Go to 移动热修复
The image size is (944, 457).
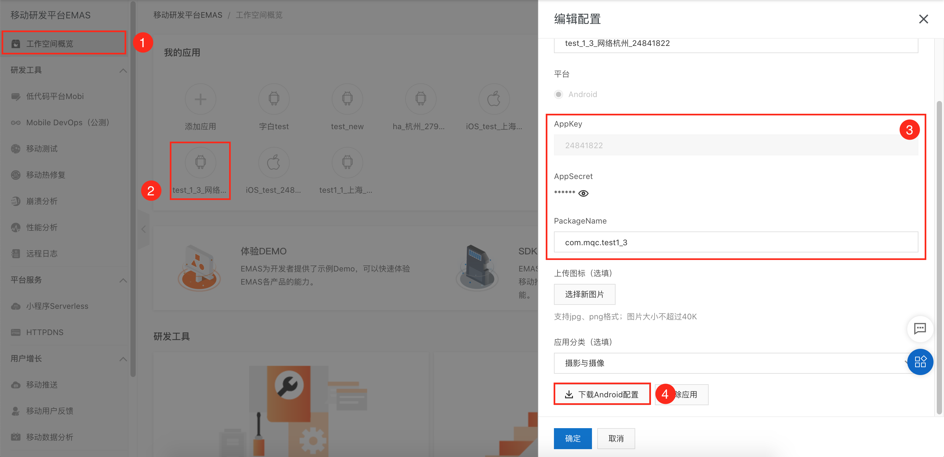46,175
